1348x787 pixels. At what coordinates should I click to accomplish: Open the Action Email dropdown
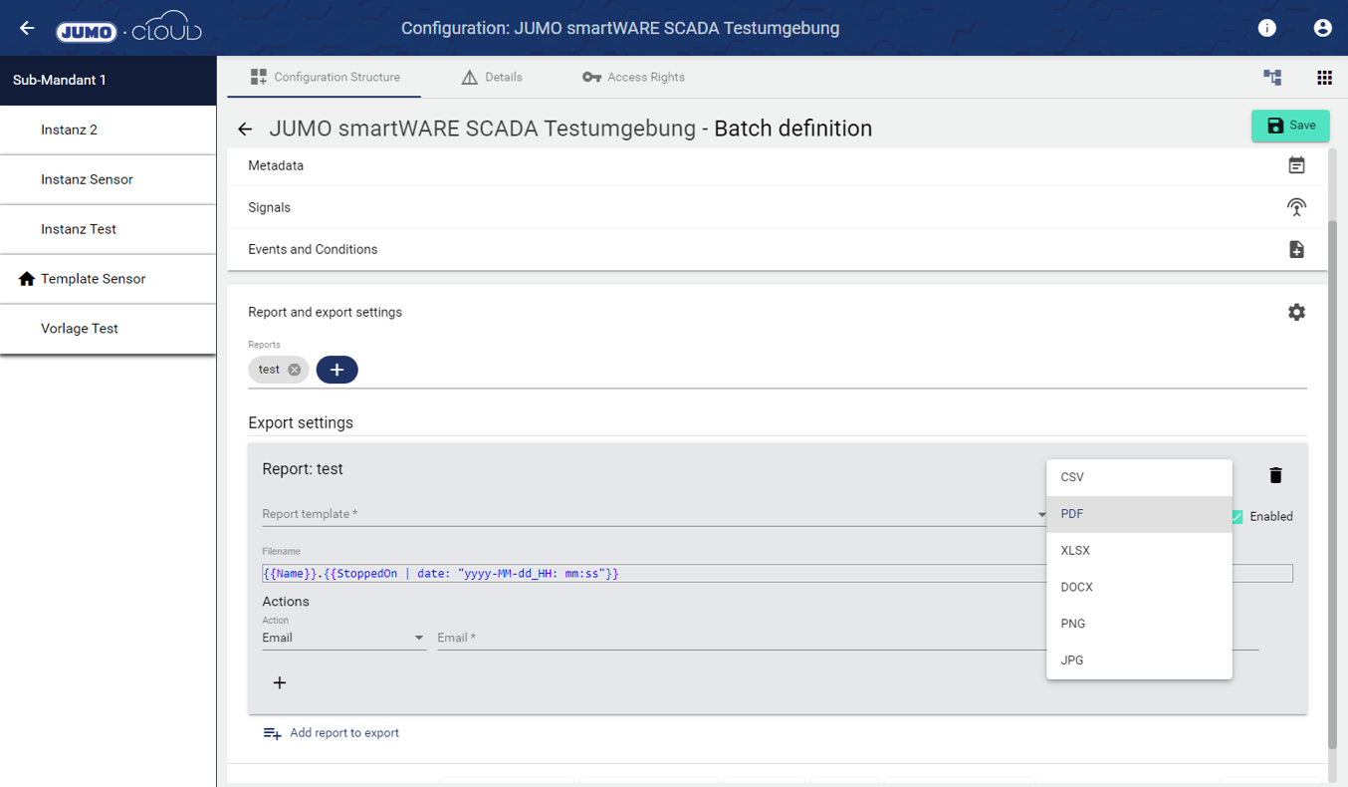(343, 638)
